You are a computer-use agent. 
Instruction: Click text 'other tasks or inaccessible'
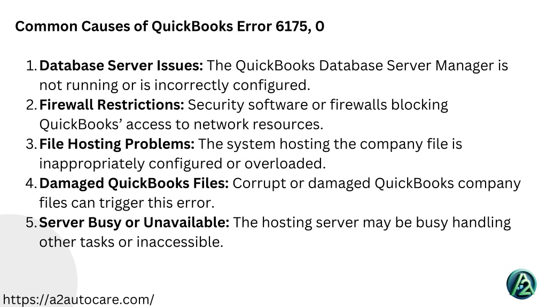tap(131, 243)
